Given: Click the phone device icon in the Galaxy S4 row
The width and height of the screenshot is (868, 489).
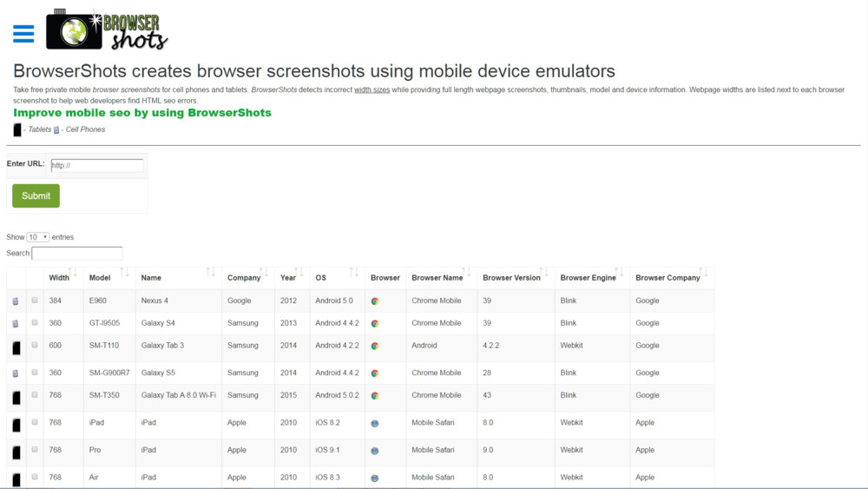Looking at the screenshot, I should 16,323.
